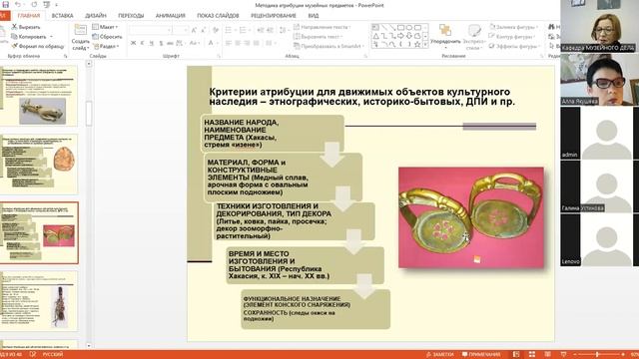Image resolution: width=639 pixels, height=359 pixels.
Task: Select star shape in shapes gallery
Action: click(x=417, y=44)
